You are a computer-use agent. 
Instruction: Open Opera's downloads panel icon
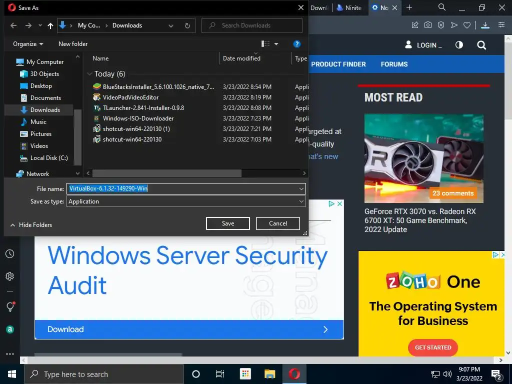point(485,25)
